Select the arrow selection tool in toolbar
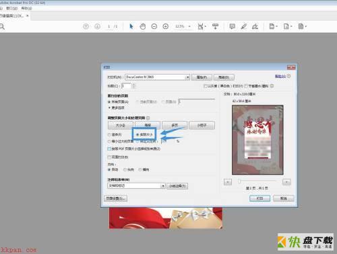Screen dimensions: 337x254 [x=131, y=26]
